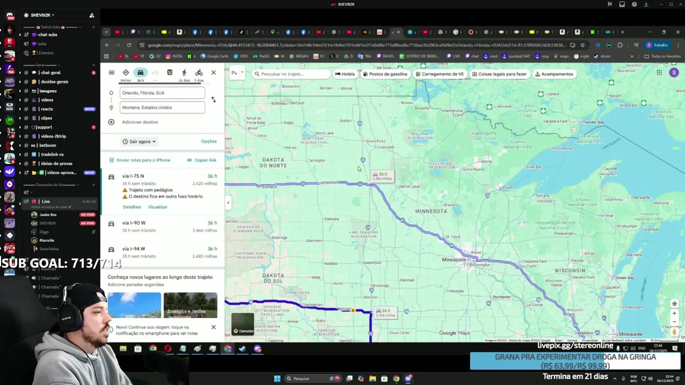Open the Zoológico e Jardins suggestion thumbnail
The width and height of the screenshot is (685, 385).
[191, 305]
